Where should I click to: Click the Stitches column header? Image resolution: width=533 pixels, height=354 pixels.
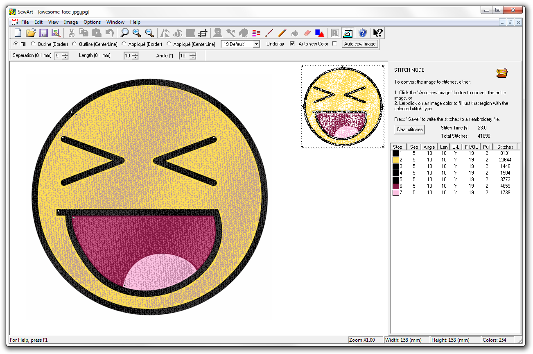tap(505, 147)
